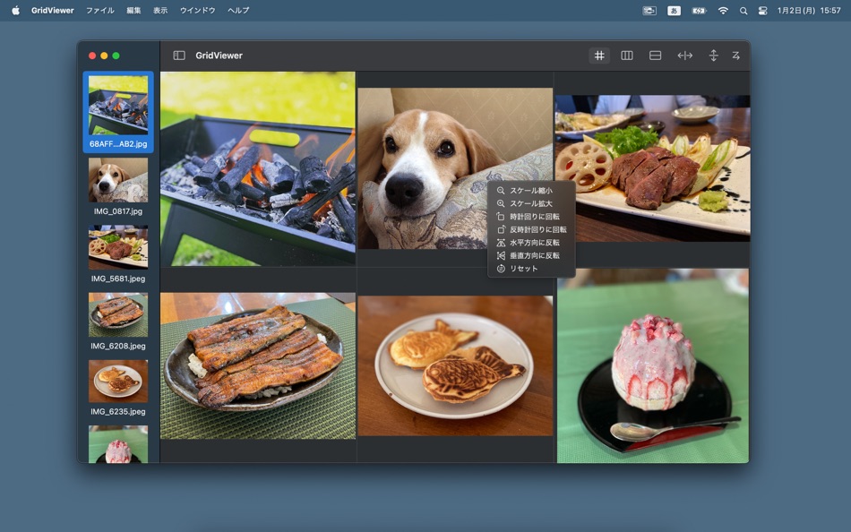Open the ヘルプ menu

click(238, 11)
